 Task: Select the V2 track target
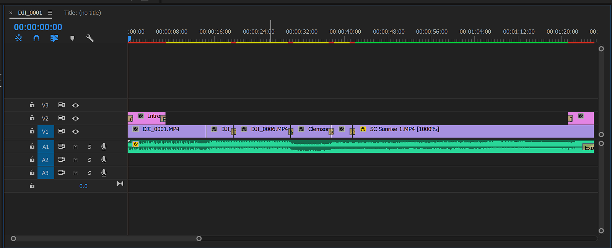(x=45, y=118)
